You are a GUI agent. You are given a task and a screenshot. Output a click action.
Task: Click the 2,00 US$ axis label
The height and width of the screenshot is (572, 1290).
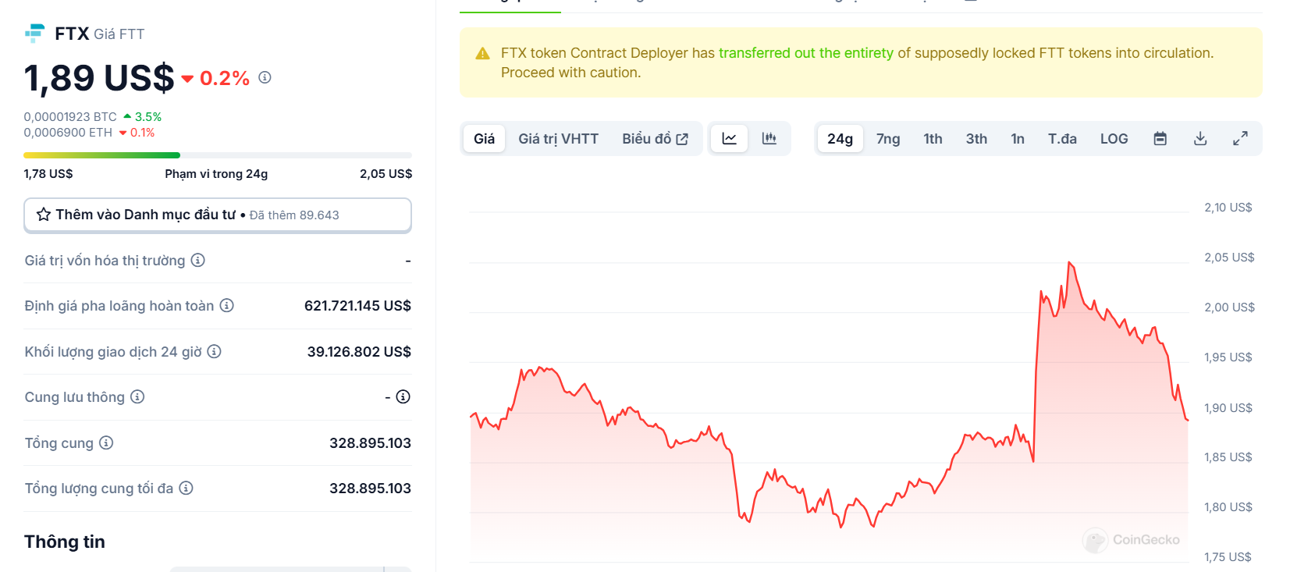pyautogui.click(x=1229, y=307)
